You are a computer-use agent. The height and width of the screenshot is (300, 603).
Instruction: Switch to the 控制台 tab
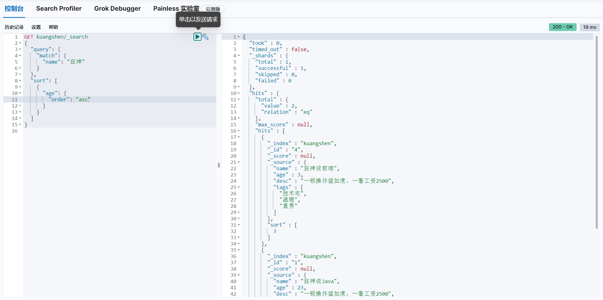point(14,8)
